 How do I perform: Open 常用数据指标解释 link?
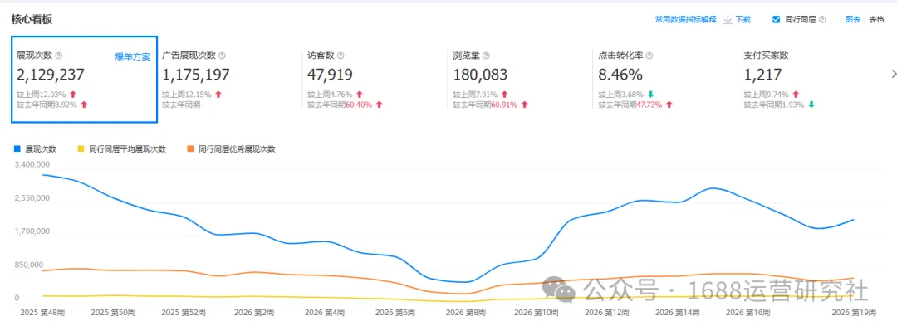click(685, 19)
